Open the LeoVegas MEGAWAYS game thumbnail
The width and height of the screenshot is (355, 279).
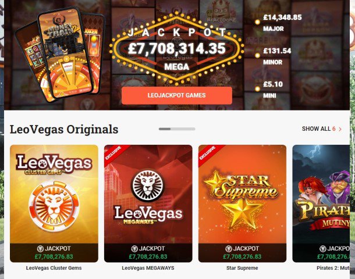point(148,203)
